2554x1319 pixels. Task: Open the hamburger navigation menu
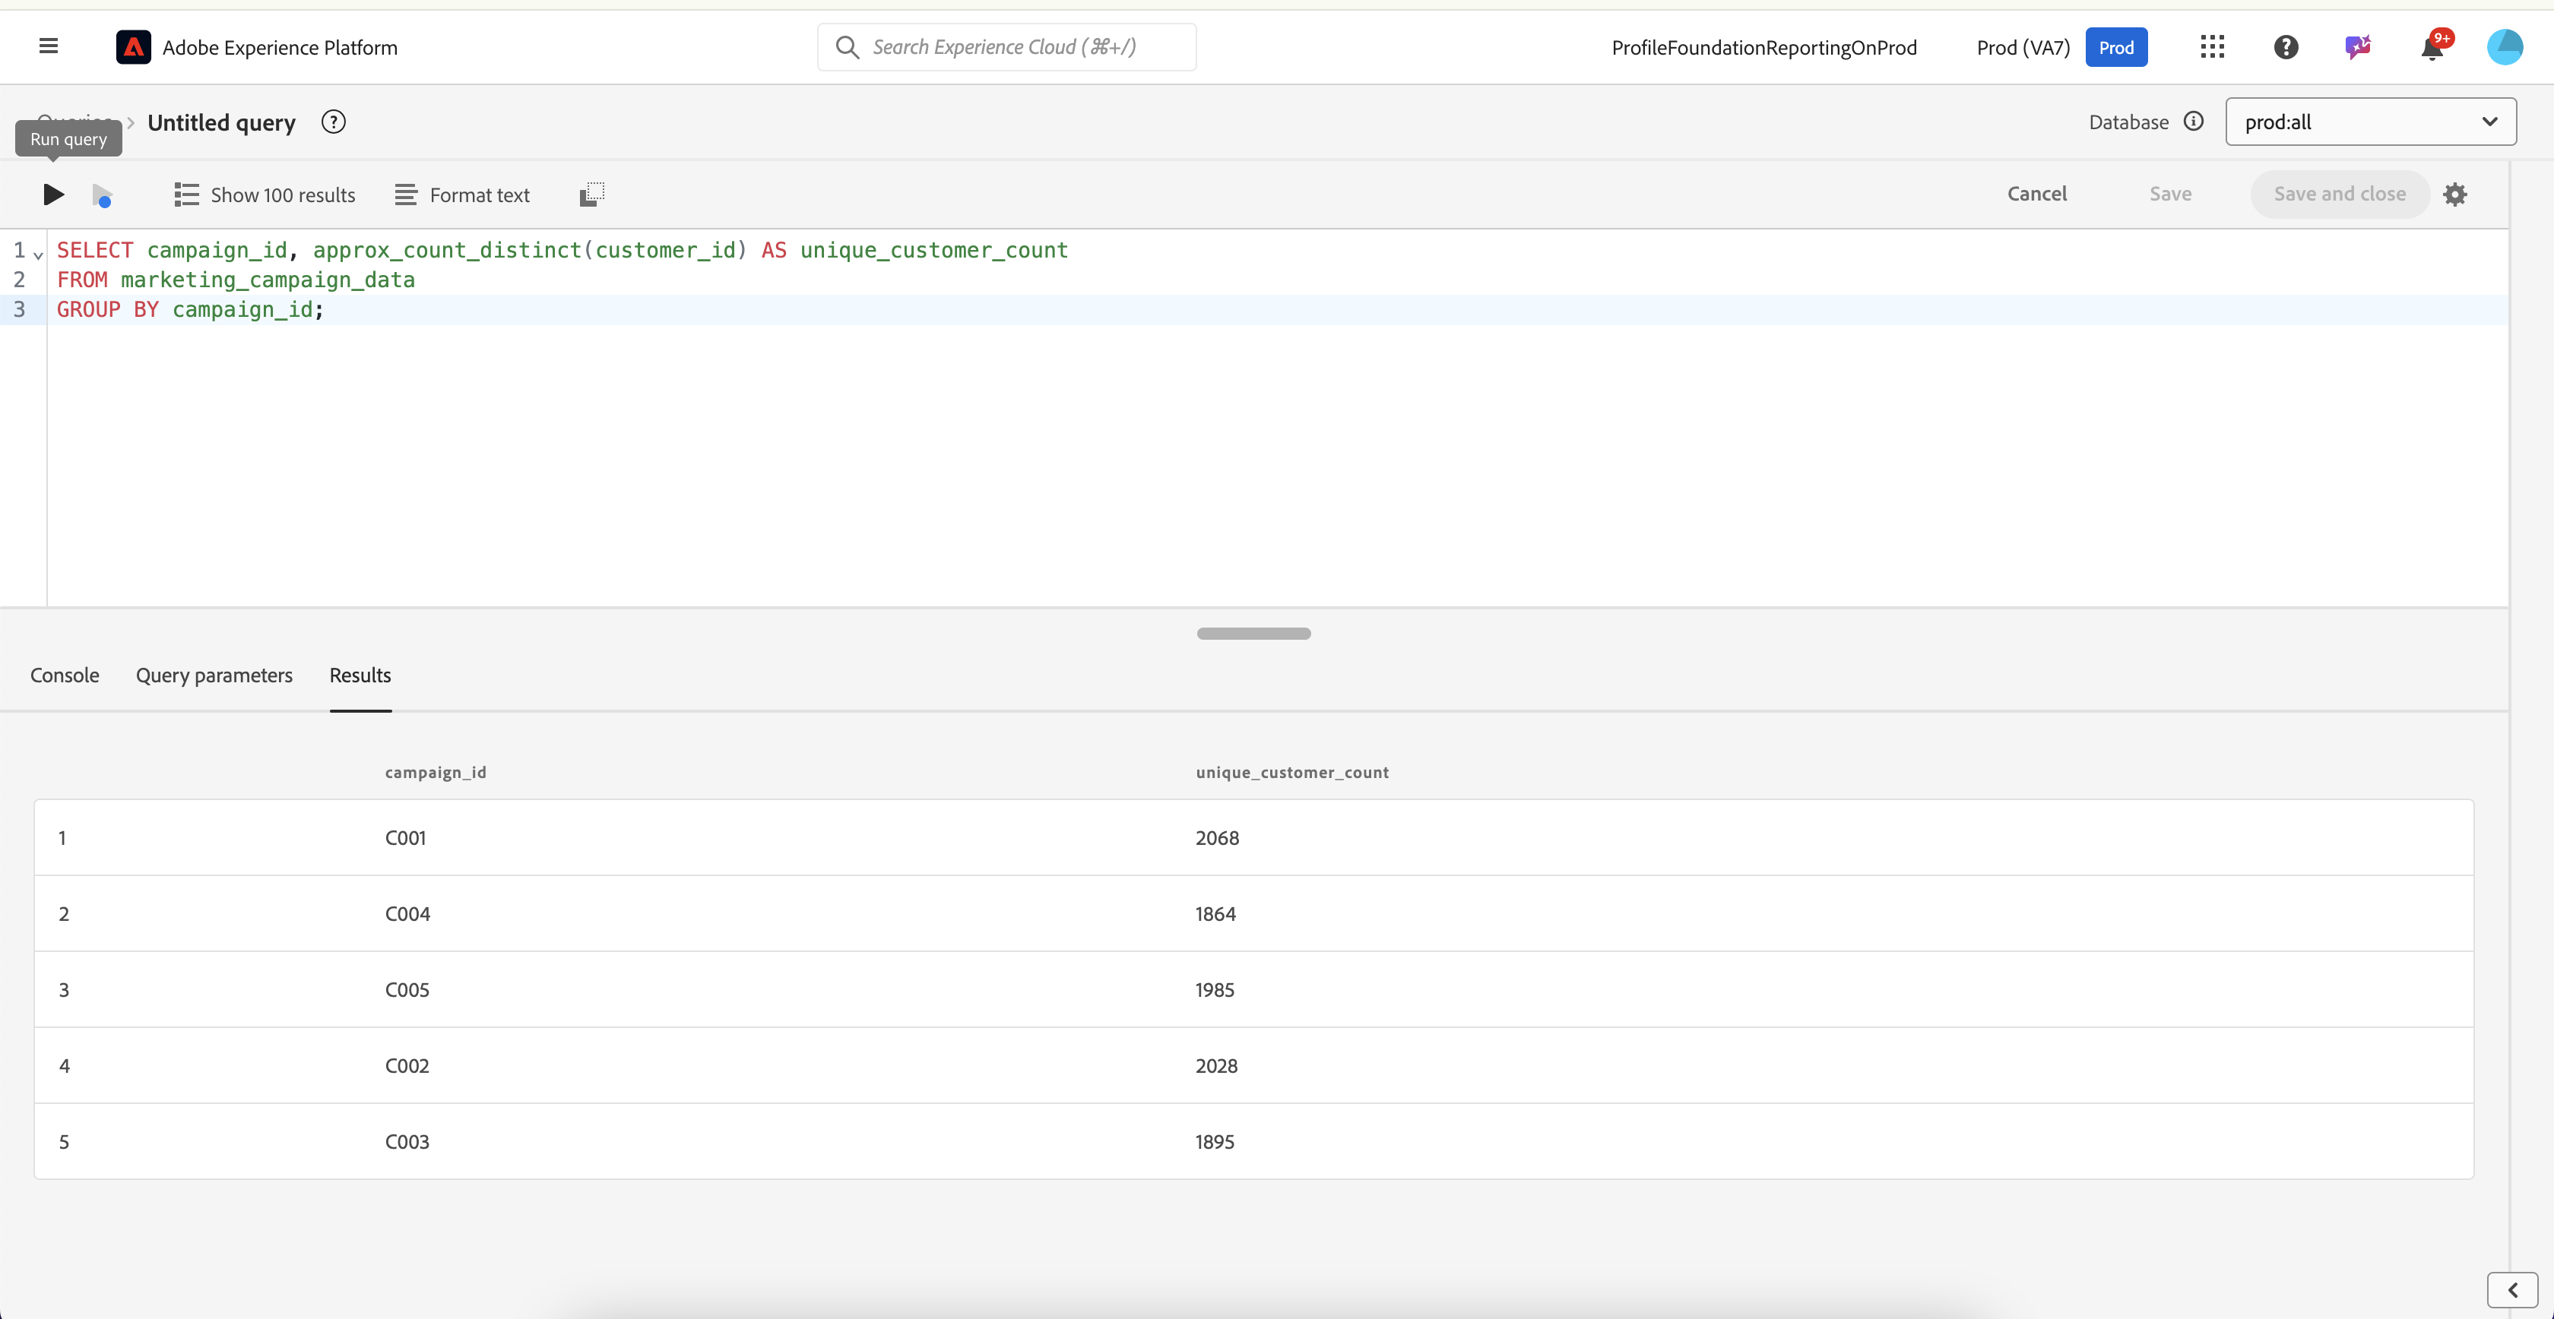pos(48,46)
